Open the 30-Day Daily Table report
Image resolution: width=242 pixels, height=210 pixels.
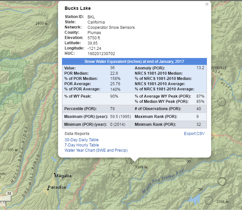click(x=82, y=140)
